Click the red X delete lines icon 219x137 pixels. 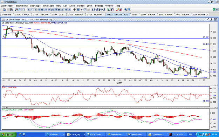click(x=121, y=10)
